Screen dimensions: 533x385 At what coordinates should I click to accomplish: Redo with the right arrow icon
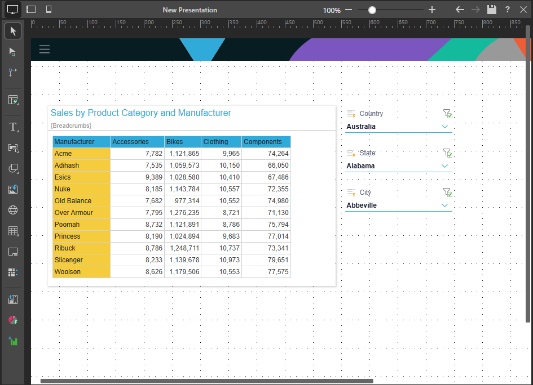[x=475, y=10]
